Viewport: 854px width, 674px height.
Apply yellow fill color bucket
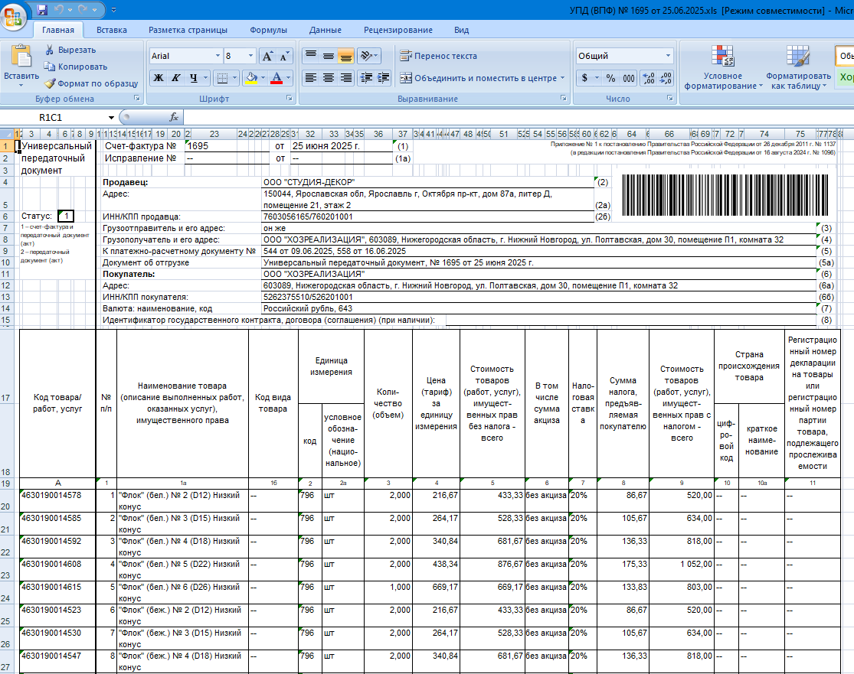[x=251, y=78]
